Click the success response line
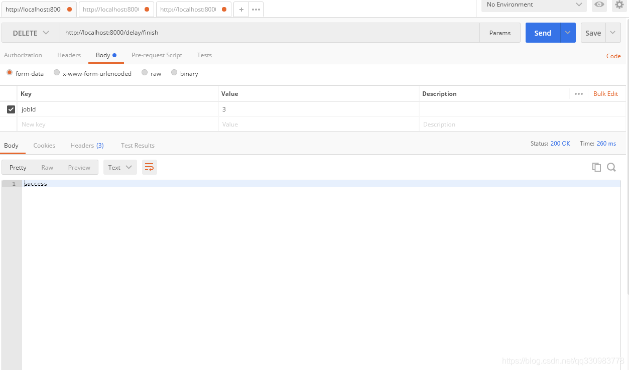Image resolution: width=629 pixels, height=370 pixels. point(321,184)
